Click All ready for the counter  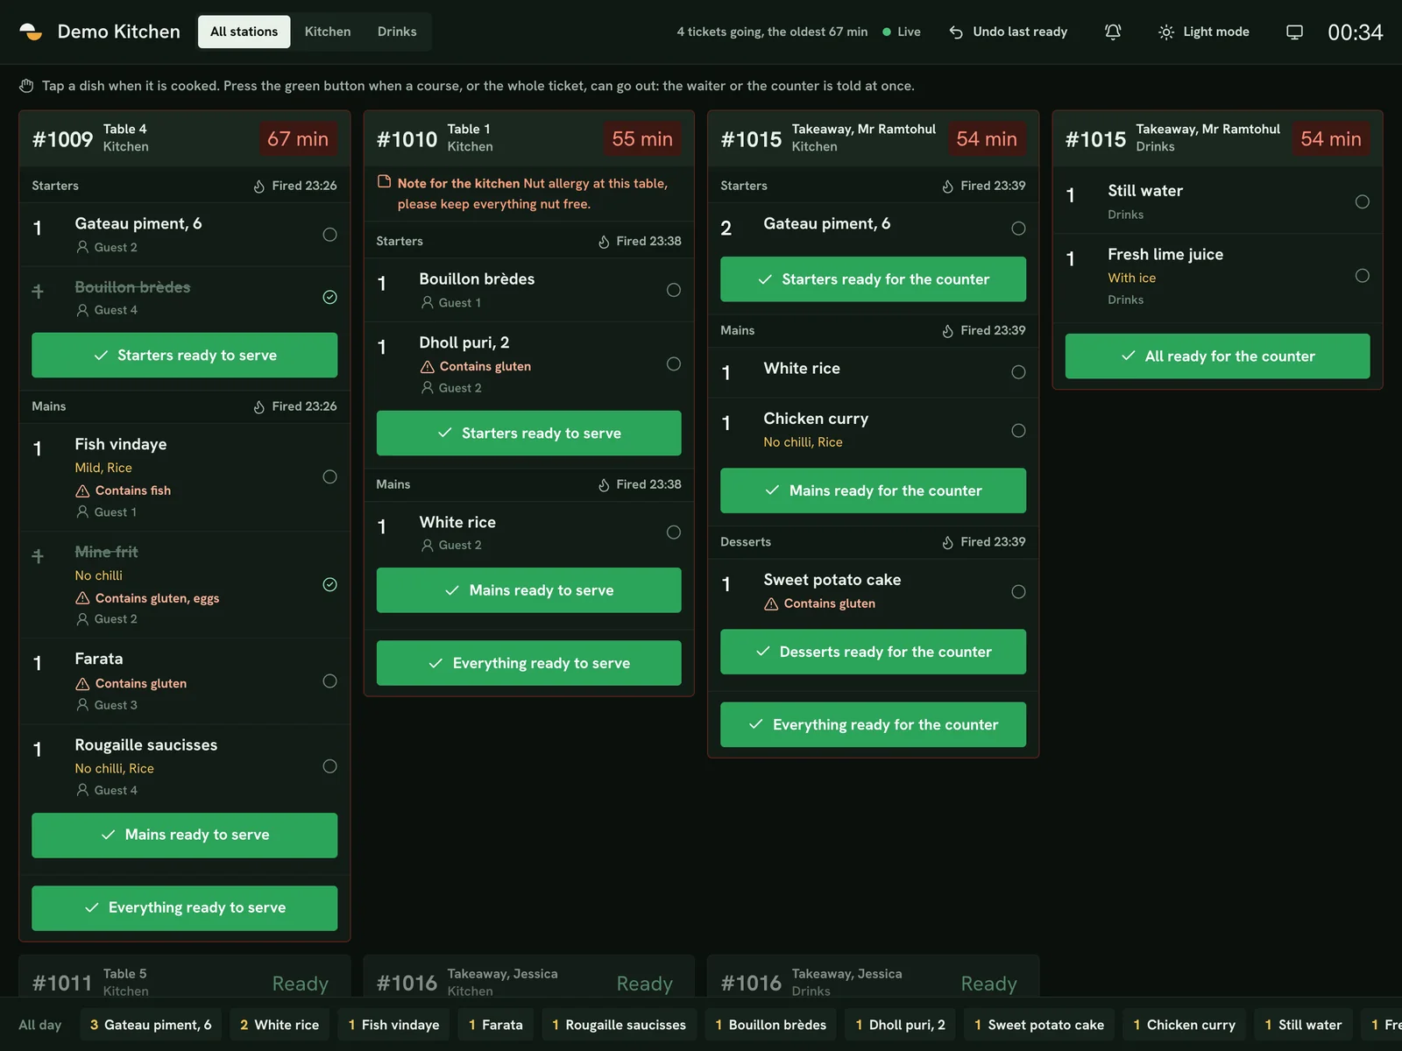1217,356
